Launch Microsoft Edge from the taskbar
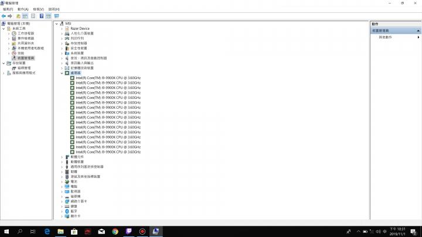Screen dimensions: 422x237 47,231
